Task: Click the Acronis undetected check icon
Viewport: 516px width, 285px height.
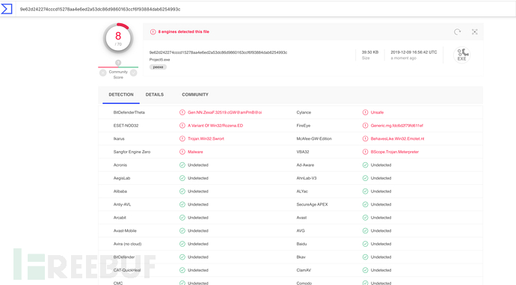Action: 182,165
